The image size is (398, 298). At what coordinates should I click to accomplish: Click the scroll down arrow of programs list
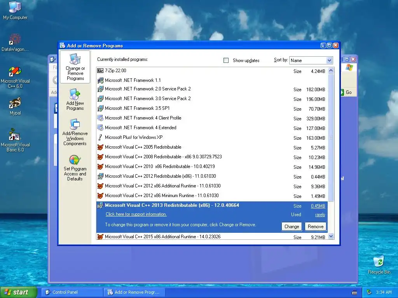tap(331, 236)
